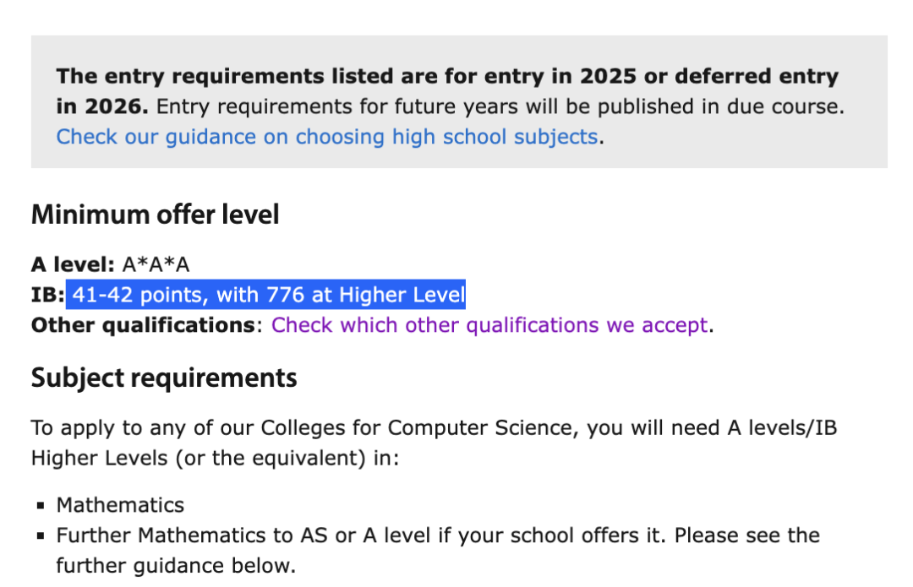Click the 'To apply to any of our Colleges' paragraph
913x587 pixels.
434,443
